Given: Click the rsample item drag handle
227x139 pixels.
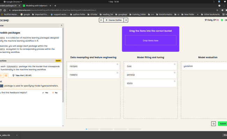Looking at the screenshot, I should [x=117, y=73].
